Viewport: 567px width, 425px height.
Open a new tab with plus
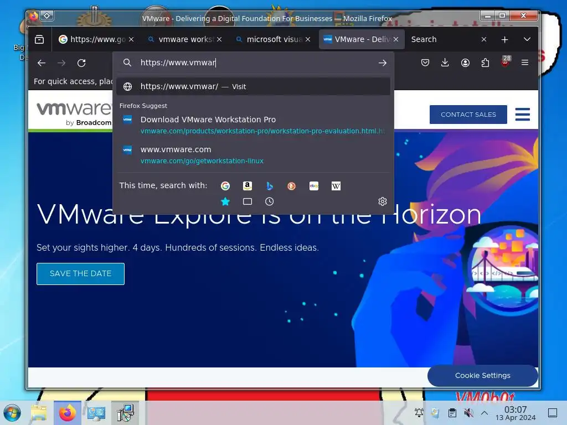point(505,39)
